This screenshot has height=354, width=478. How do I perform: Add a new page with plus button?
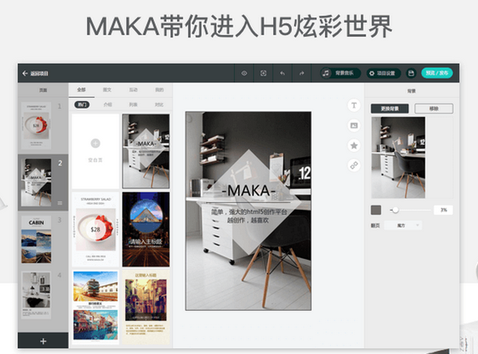43,341
